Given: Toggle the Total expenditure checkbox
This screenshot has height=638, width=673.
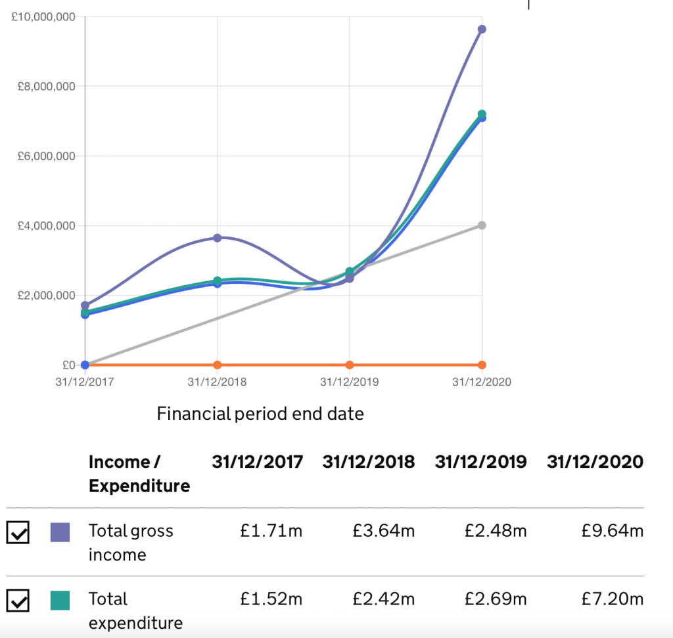Looking at the screenshot, I should [18, 601].
